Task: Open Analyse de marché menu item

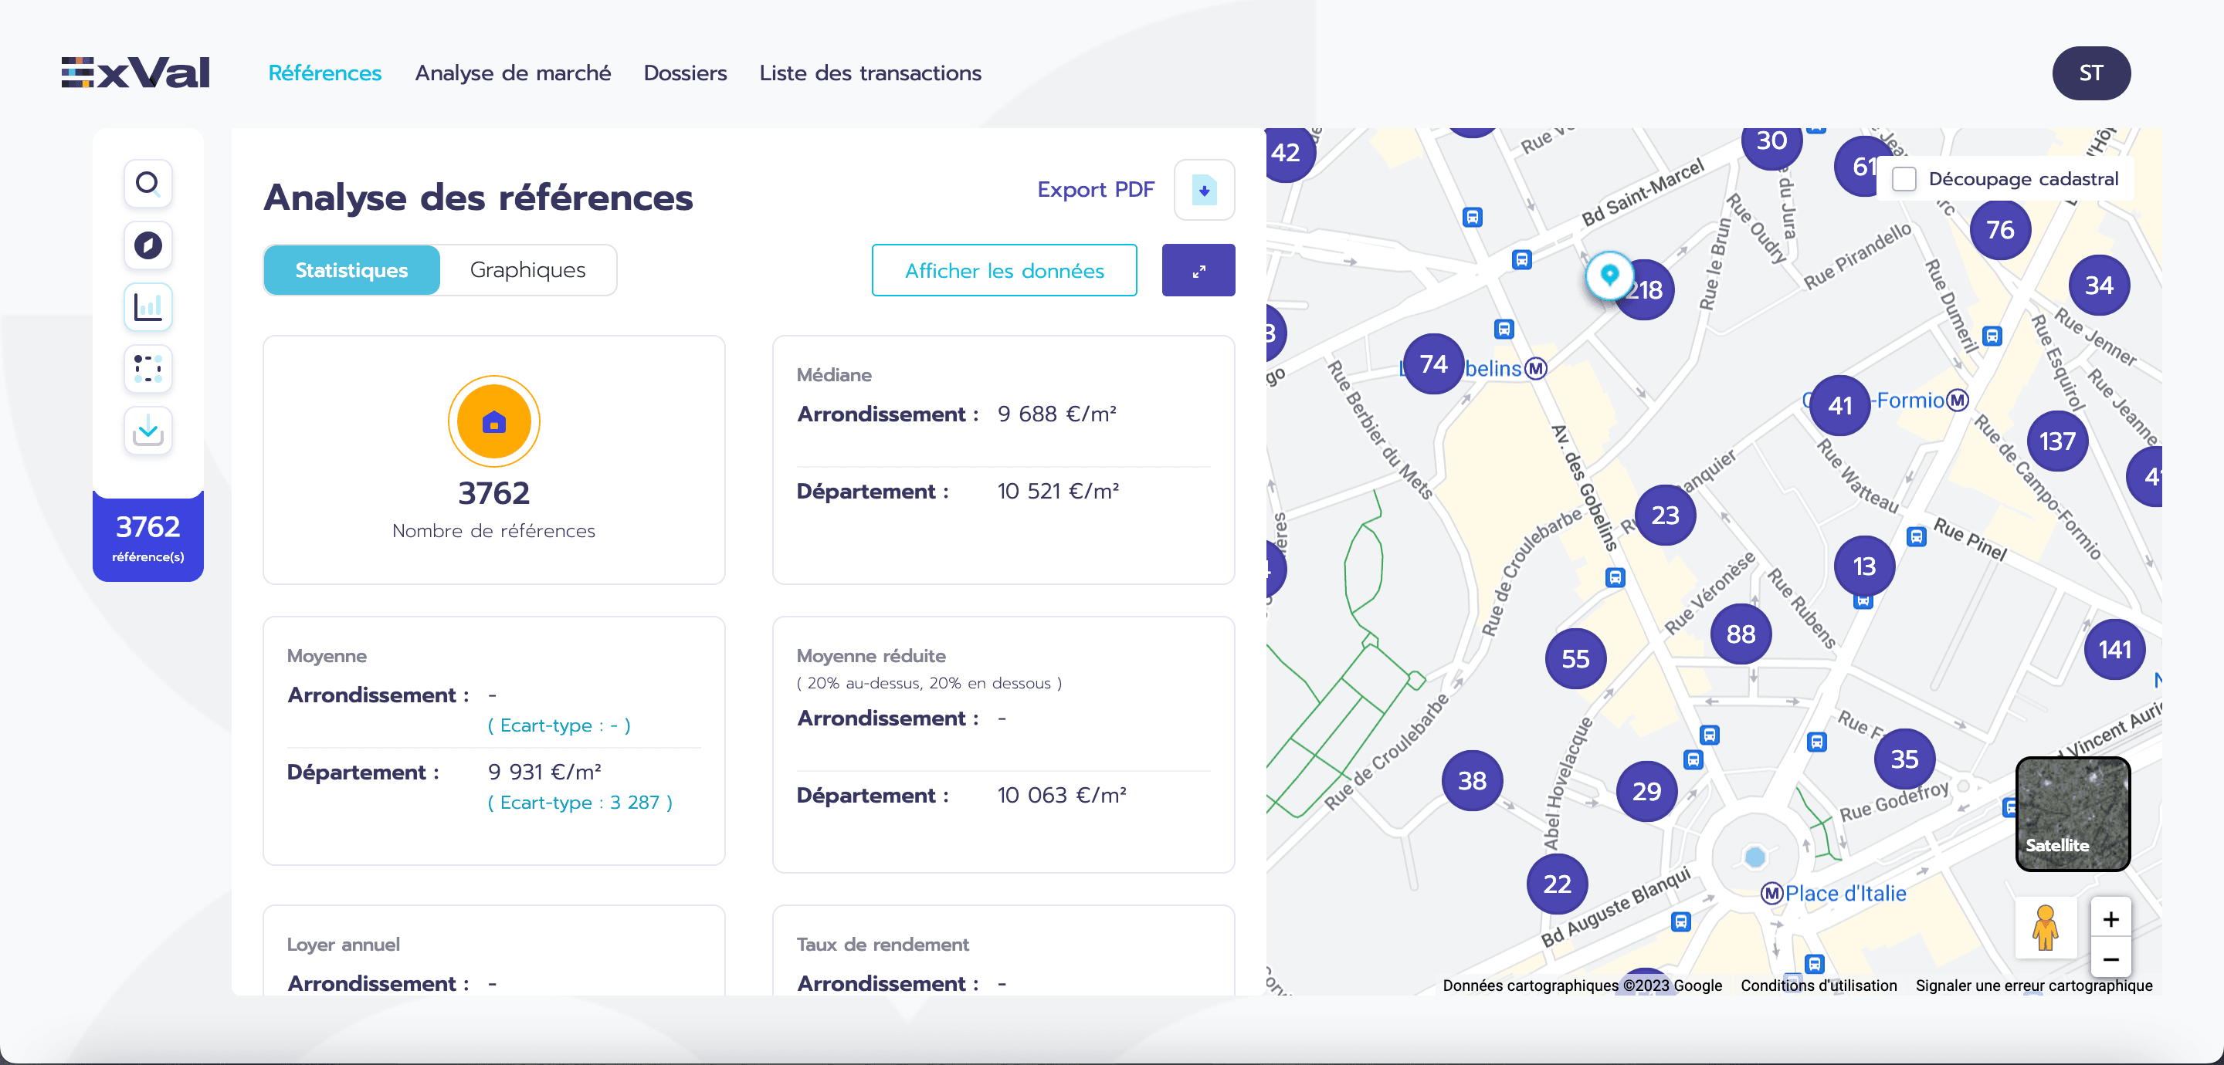Action: 512,73
